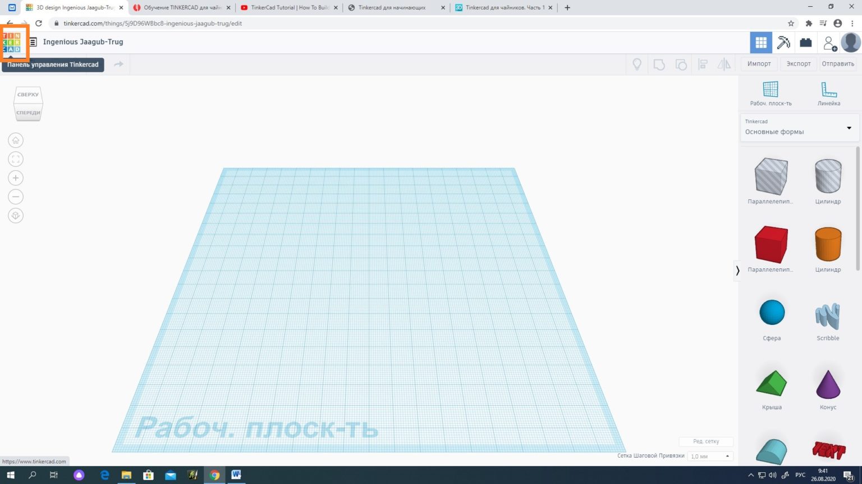This screenshot has height=484, width=862.
Task: Pick the Рабоч. плоск-ть workplane tool
Action: tap(771, 93)
